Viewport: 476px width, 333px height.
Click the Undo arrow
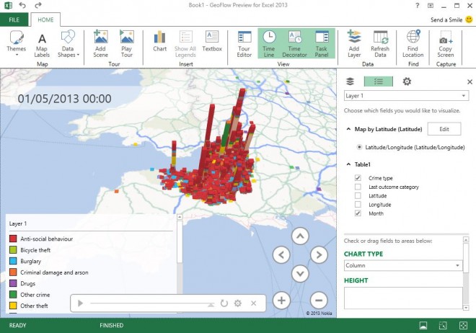coord(22,5)
